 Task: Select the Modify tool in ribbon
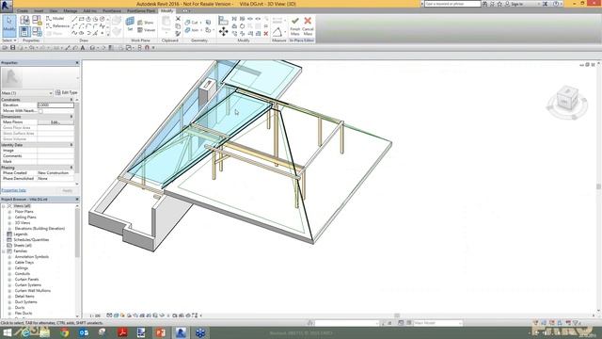[8, 25]
